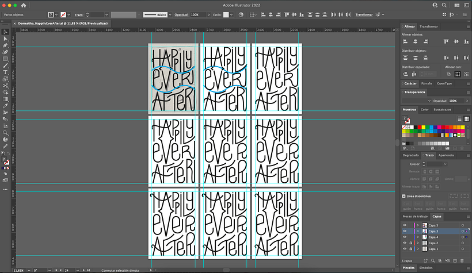Expand the Capa 3 layer

(418, 231)
